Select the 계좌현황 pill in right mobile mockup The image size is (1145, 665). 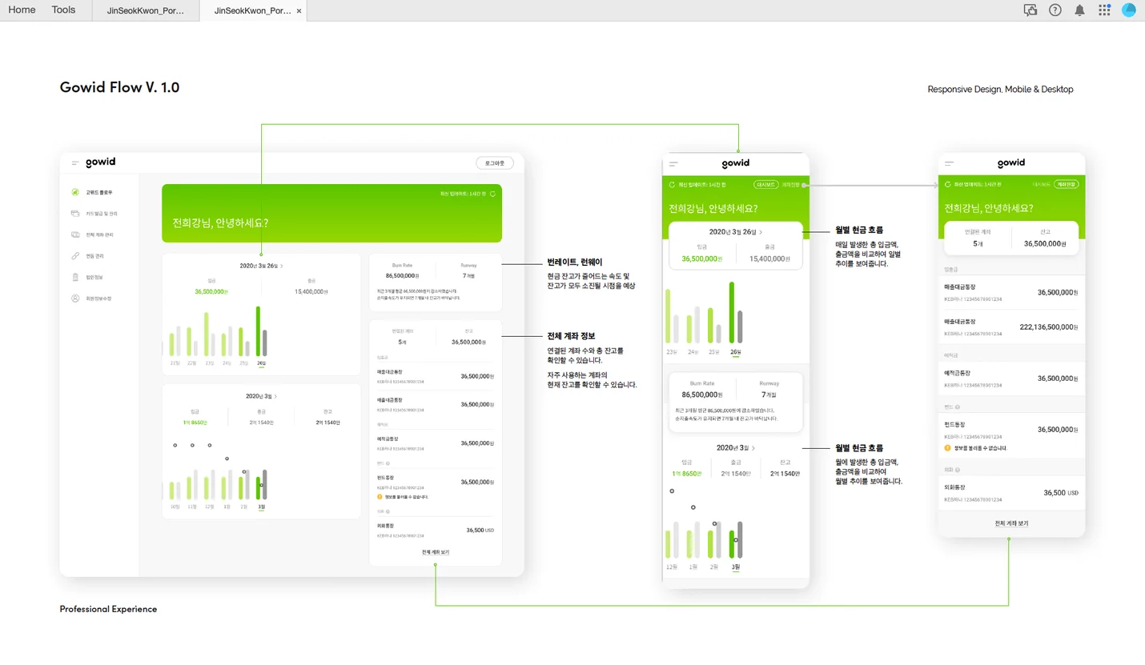1067,185
